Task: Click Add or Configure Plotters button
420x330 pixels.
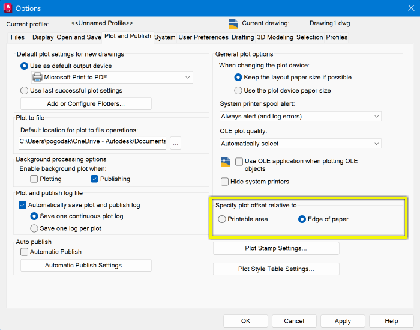Action: click(86, 103)
